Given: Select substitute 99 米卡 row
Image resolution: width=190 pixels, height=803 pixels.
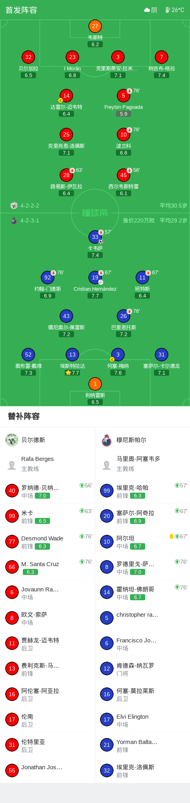Looking at the screenshot, I should tap(48, 516).
